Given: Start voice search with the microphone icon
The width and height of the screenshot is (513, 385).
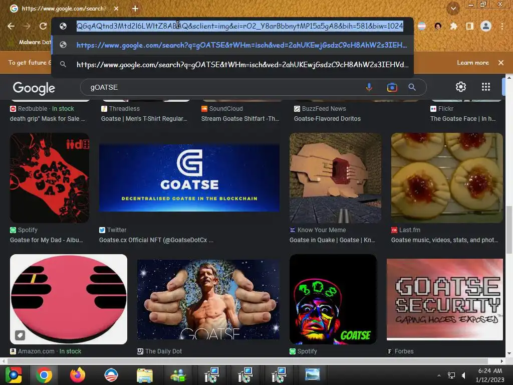Looking at the screenshot, I should [x=369, y=87].
